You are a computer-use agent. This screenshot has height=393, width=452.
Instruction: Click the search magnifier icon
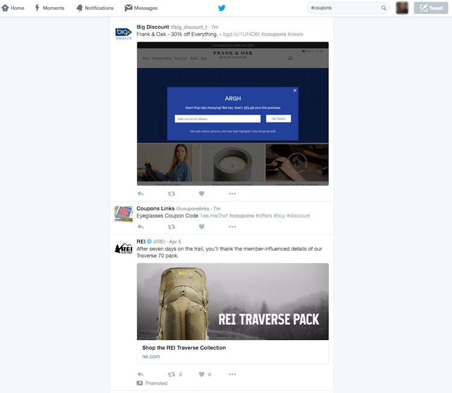click(384, 8)
